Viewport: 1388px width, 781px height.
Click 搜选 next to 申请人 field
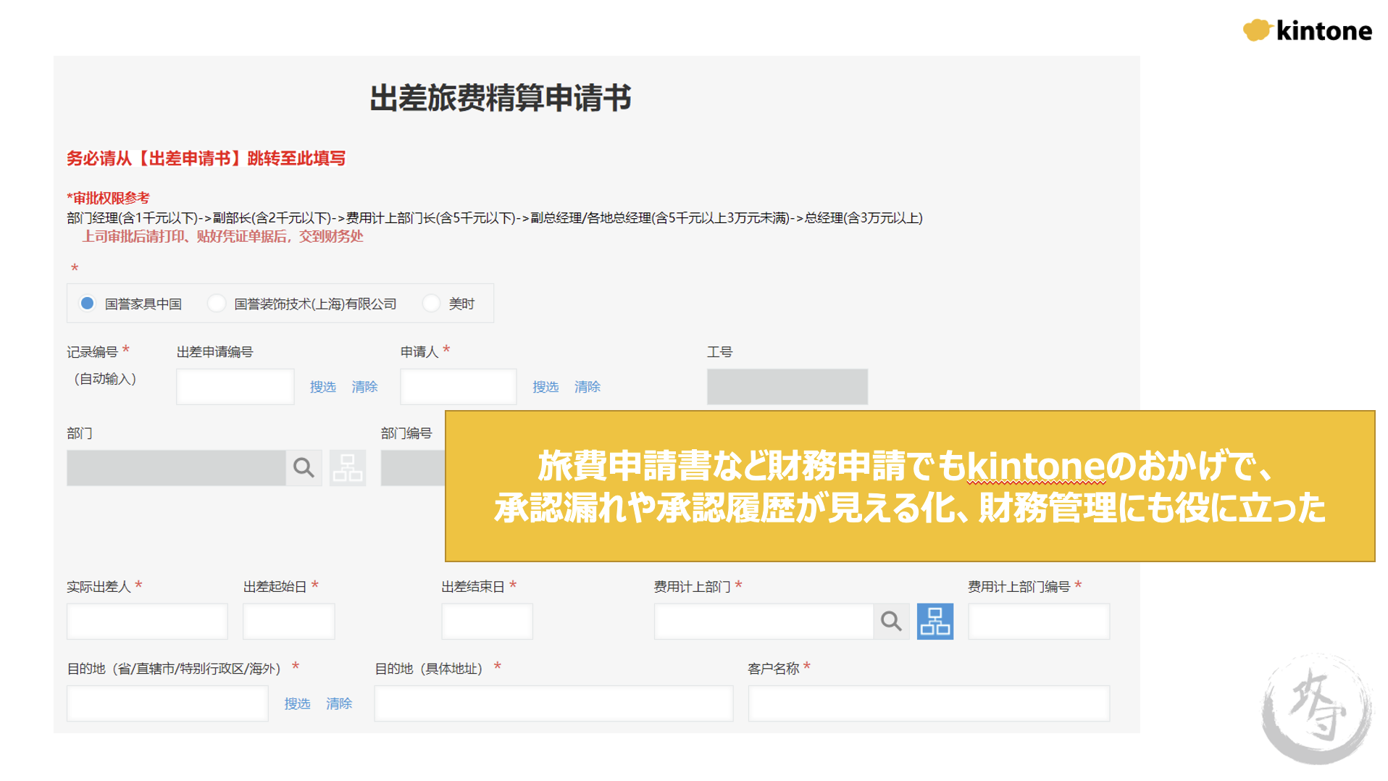click(x=545, y=387)
